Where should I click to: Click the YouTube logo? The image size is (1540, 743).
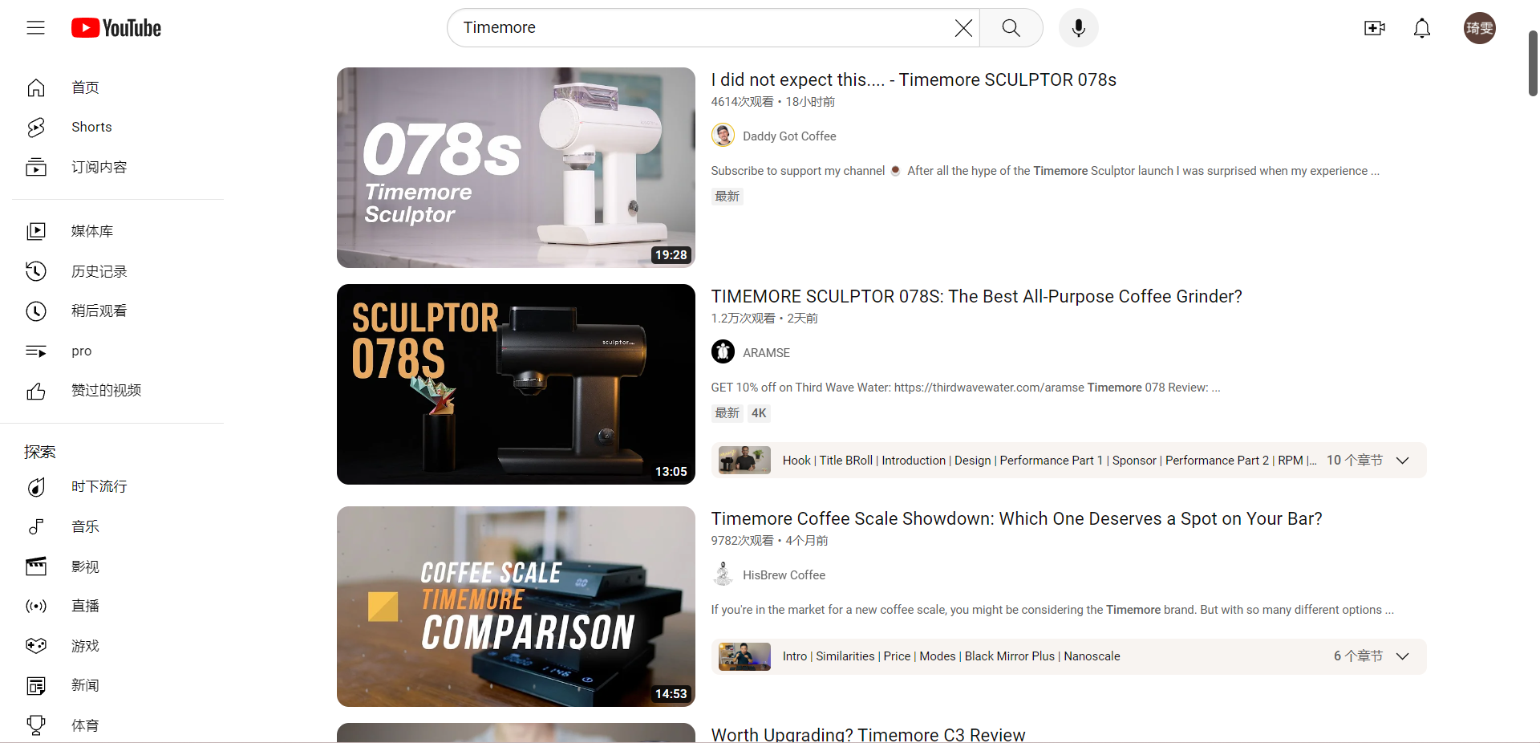(x=116, y=28)
